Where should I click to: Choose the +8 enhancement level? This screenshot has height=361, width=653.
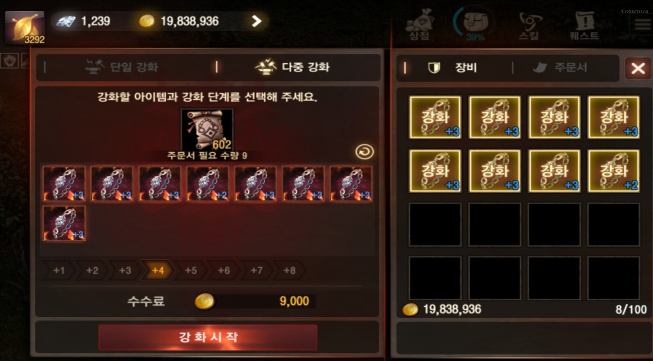click(x=289, y=270)
